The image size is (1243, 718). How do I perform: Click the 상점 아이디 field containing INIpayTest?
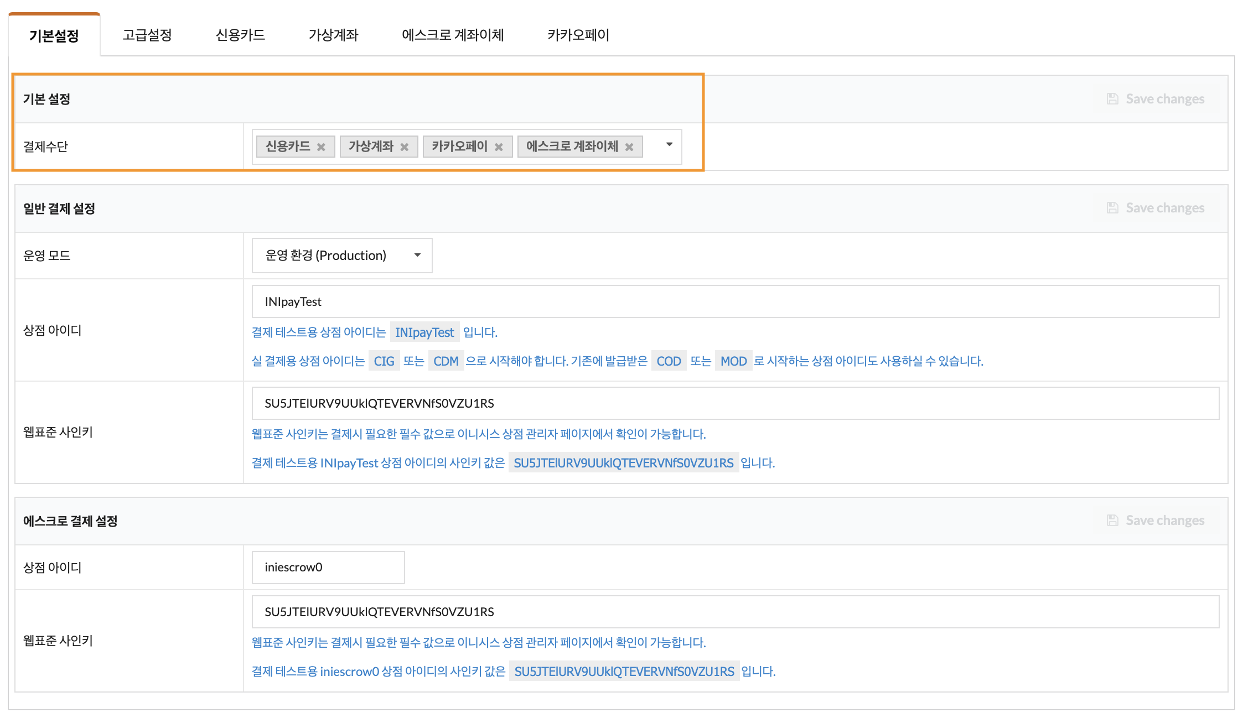click(x=735, y=301)
